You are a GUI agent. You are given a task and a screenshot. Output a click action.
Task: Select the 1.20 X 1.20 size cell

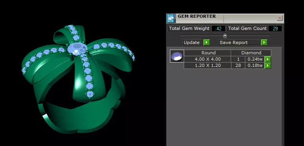click(x=207, y=66)
